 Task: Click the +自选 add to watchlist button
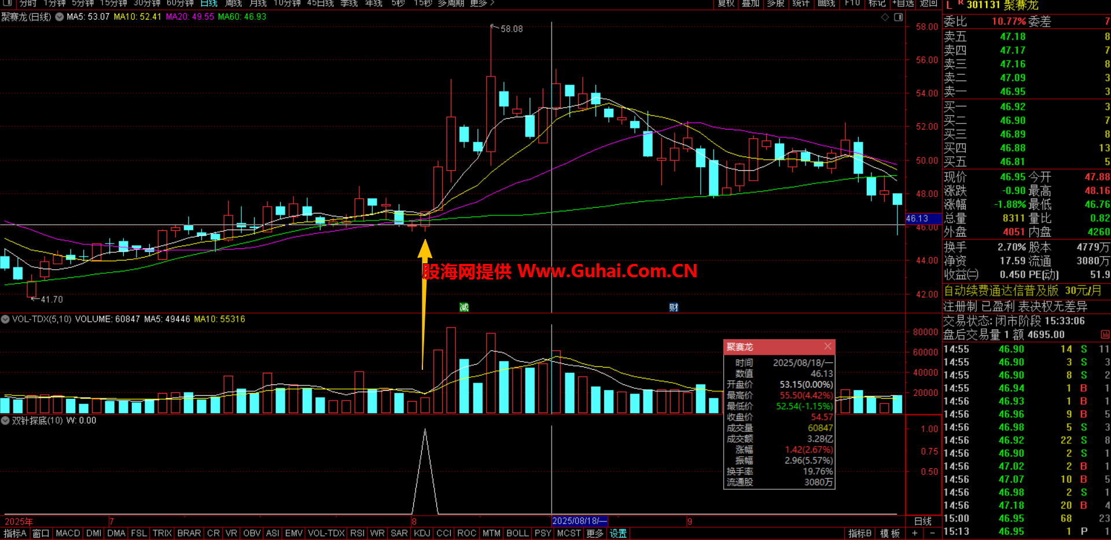pos(903,3)
